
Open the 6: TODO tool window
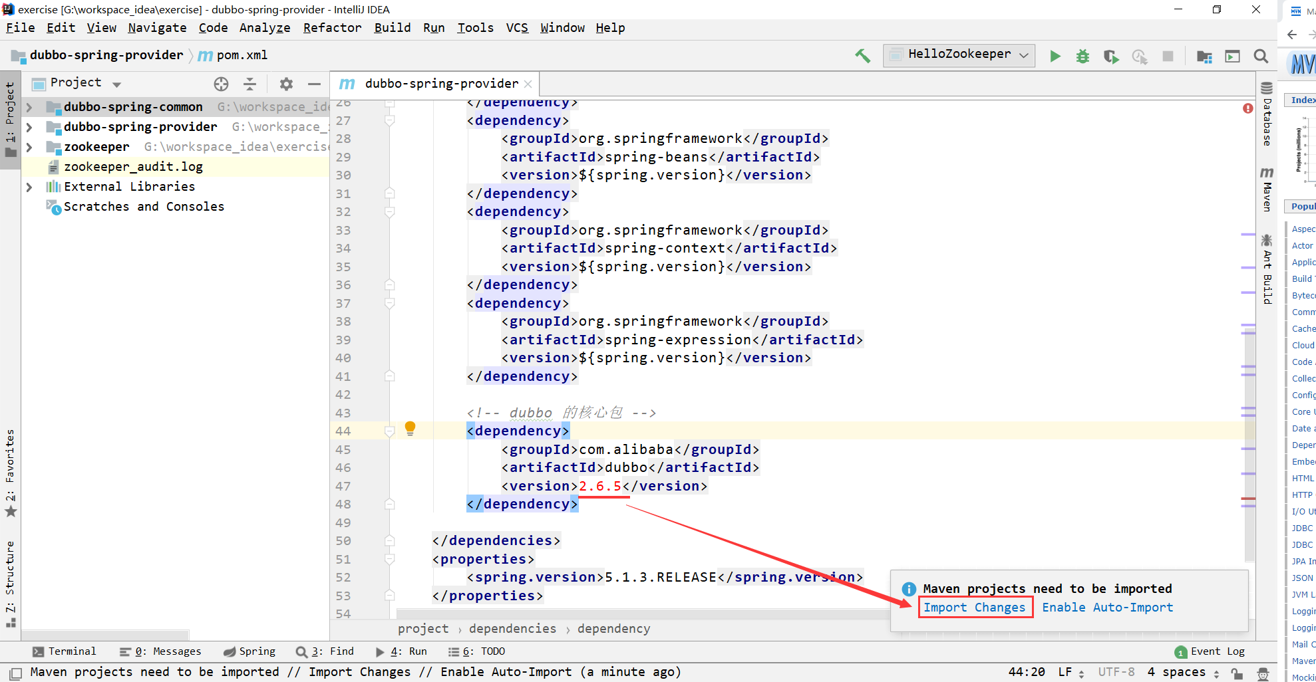(477, 651)
